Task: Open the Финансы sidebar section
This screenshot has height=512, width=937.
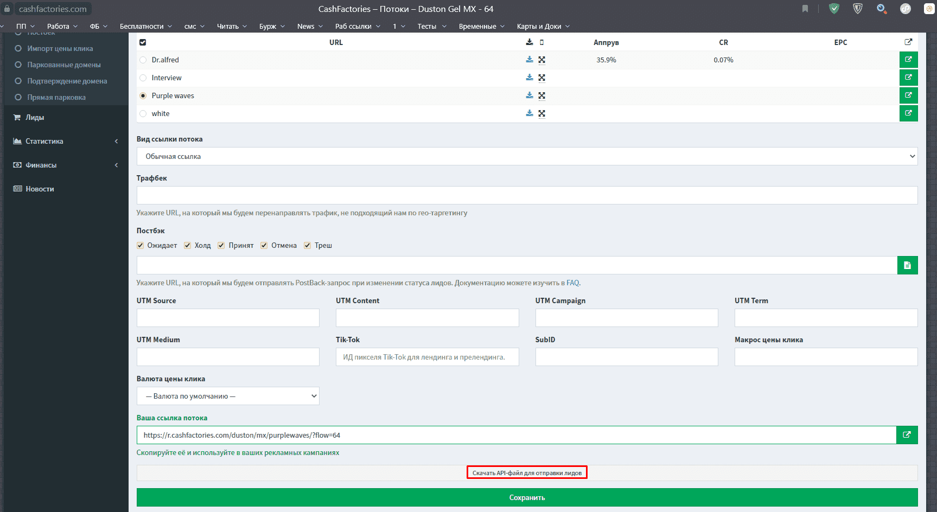Action: [65, 165]
